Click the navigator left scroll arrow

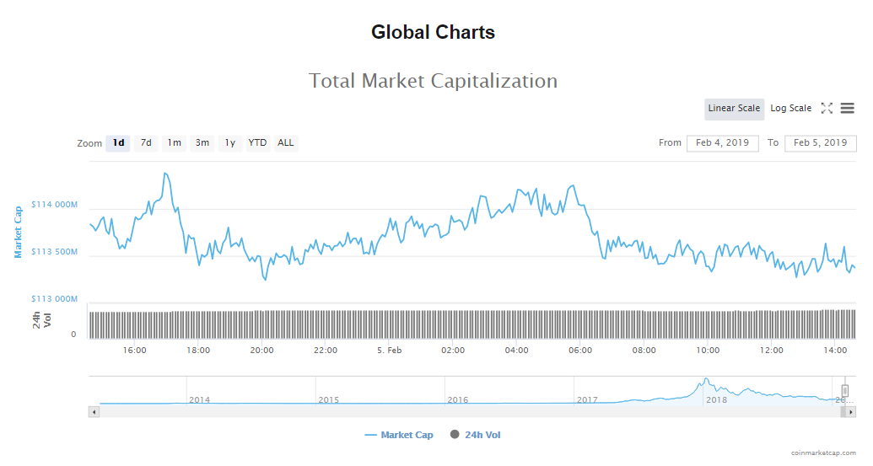(x=94, y=411)
